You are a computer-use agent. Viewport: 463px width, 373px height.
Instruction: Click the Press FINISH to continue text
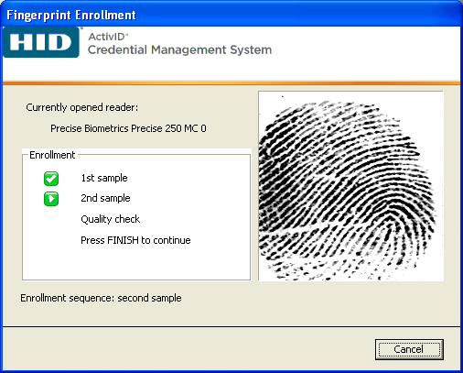(135, 240)
